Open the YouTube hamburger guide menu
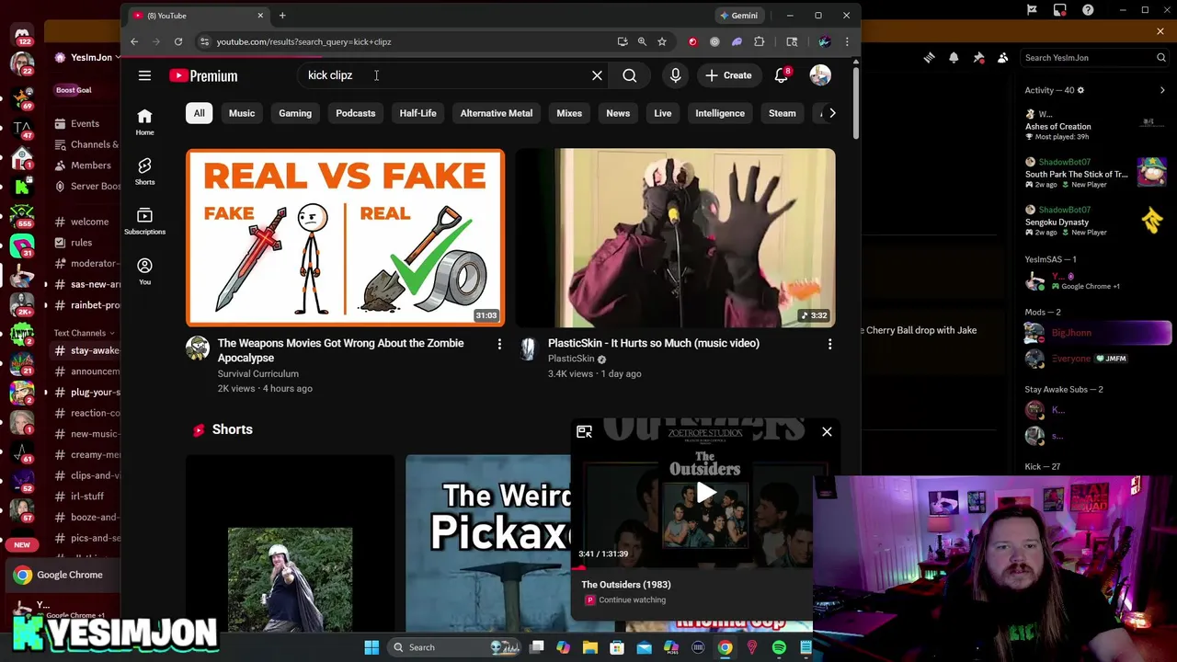 144,75
